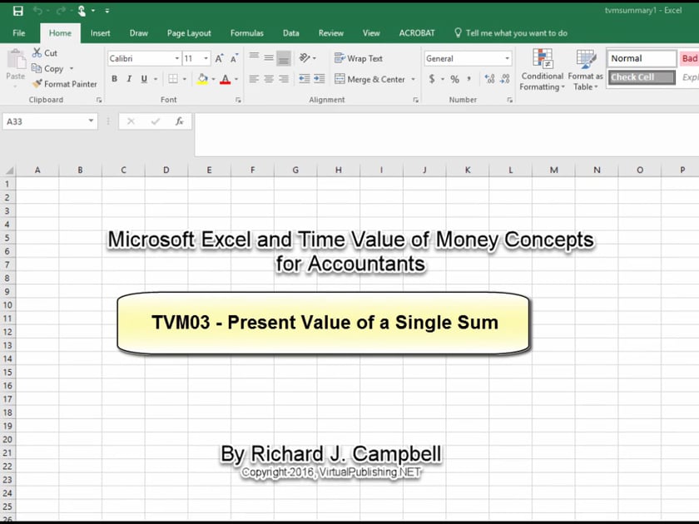This screenshot has height=524, width=699.
Task: Click the red Font Color button
Action: 226,79
